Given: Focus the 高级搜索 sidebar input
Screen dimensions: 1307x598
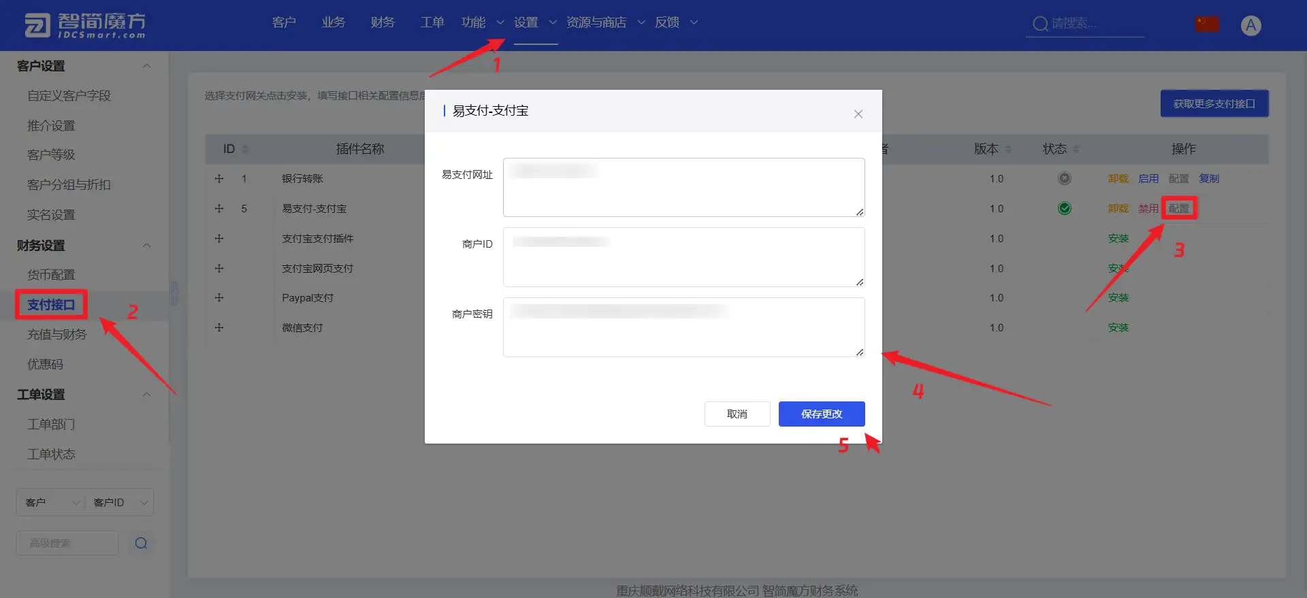Looking at the screenshot, I should [67, 543].
